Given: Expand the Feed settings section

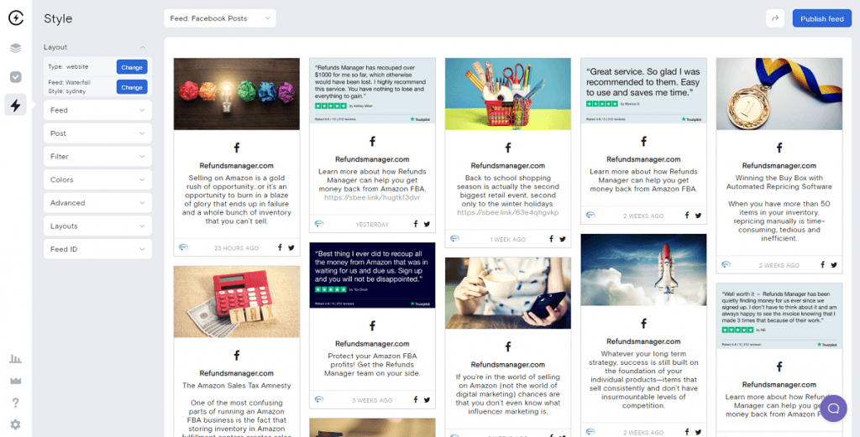Looking at the screenshot, I should (97, 110).
